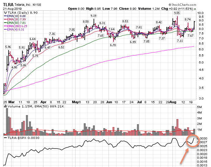This screenshot has height=167, width=211.
Task: Click the Volume 1.2M header value
Action: [149, 9]
